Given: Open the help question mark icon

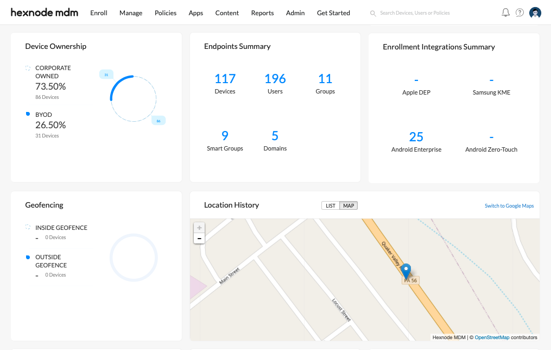Looking at the screenshot, I should (x=520, y=12).
